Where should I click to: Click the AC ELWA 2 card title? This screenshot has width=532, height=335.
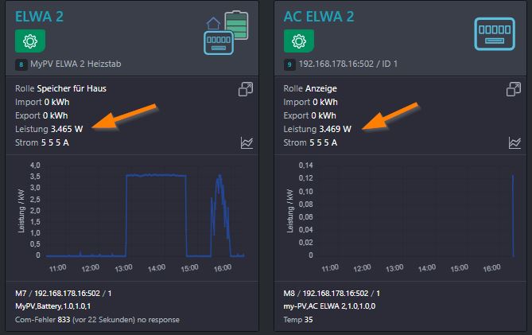tap(319, 17)
